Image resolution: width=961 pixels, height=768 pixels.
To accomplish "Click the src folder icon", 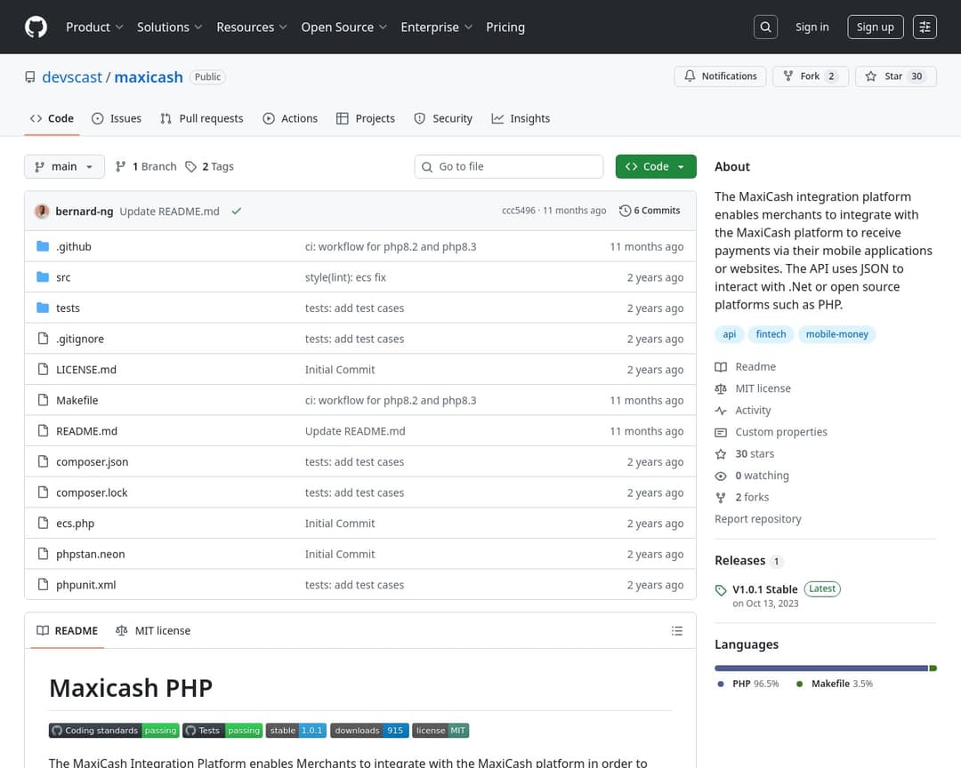I will [x=43, y=276].
